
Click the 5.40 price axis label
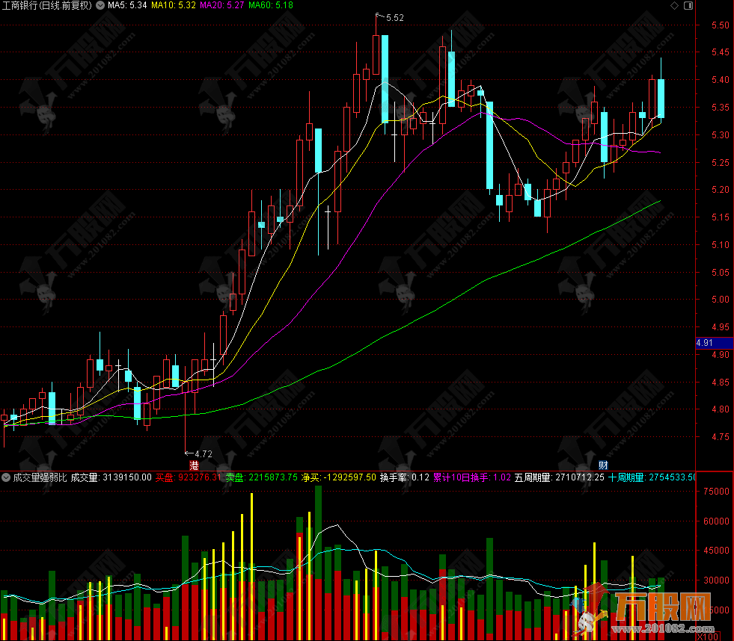coord(720,80)
